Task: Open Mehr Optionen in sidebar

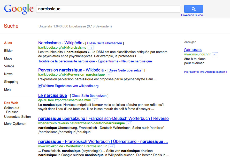Action: click(x=15, y=124)
